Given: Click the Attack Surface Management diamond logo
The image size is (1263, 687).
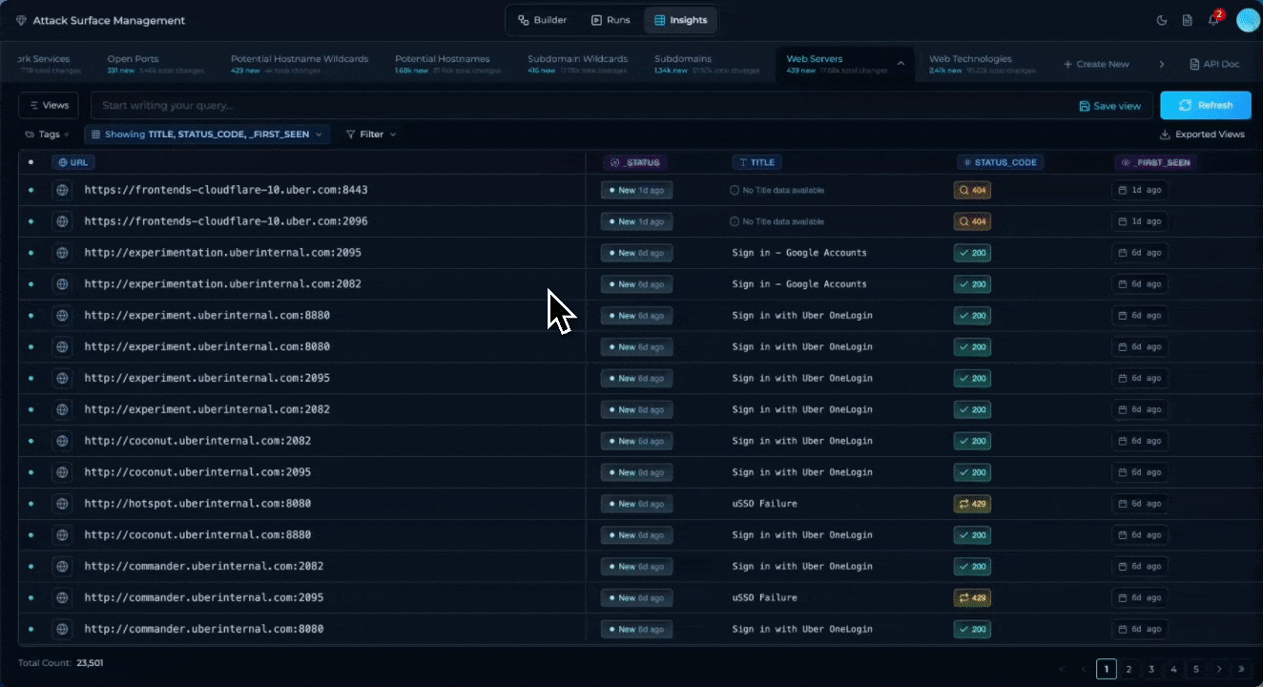Looking at the screenshot, I should [21, 20].
